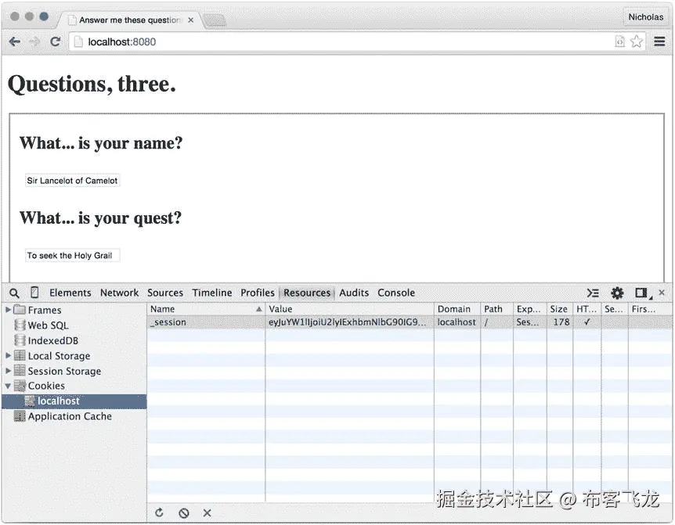Bookmark the page via star icon
Screen dimensions: 675x525
636,42
